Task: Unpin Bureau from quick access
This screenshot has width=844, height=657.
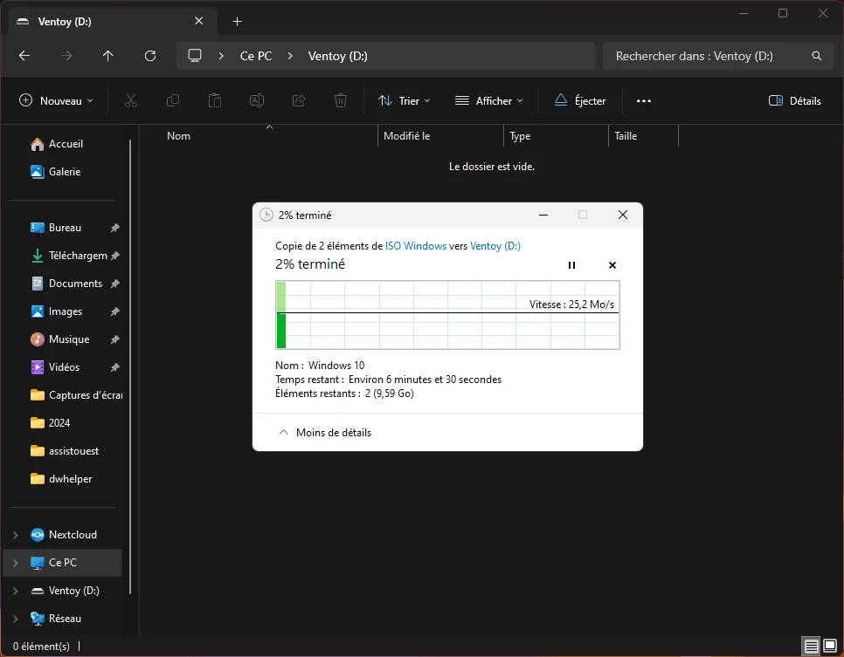Action: click(114, 228)
